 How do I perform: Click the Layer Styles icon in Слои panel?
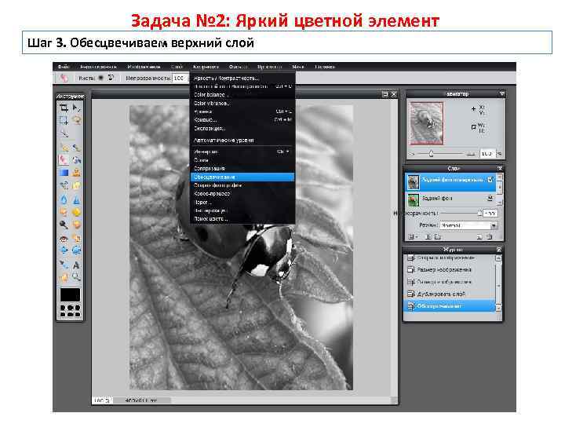tap(437, 237)
